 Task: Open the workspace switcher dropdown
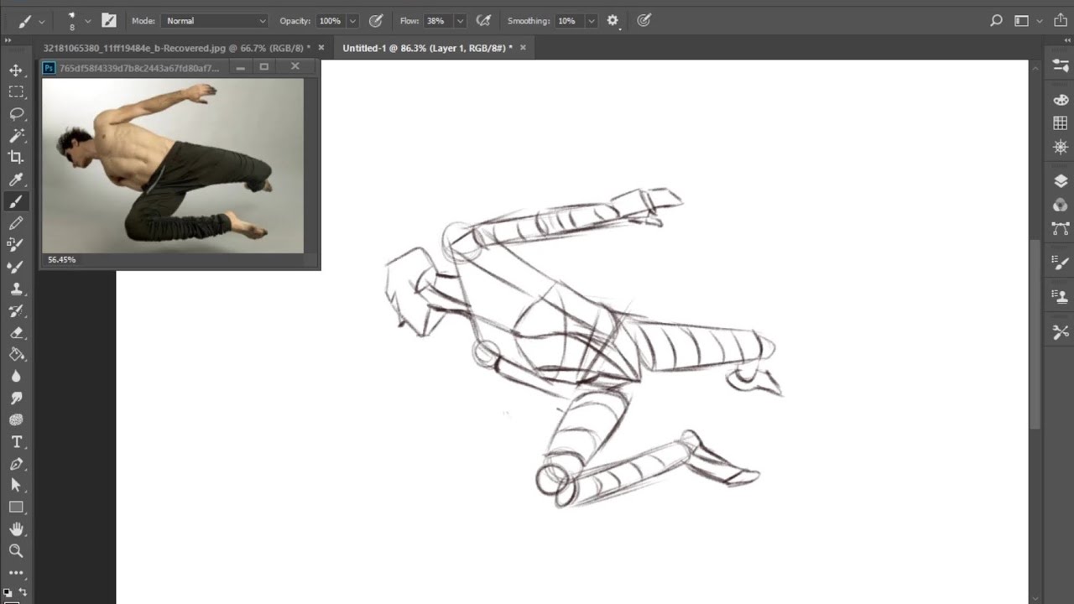[1028, 21]
